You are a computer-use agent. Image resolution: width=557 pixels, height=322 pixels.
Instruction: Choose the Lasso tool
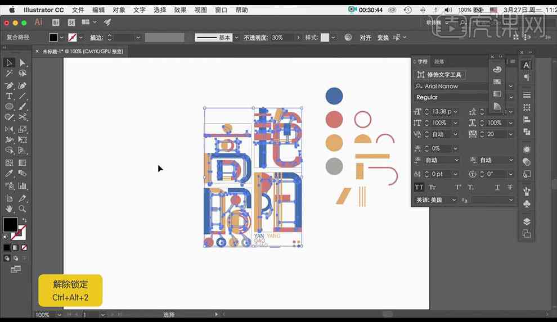pos(23,74)
